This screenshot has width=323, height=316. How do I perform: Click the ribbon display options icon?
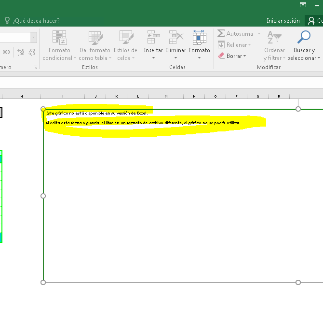point(303,5)
